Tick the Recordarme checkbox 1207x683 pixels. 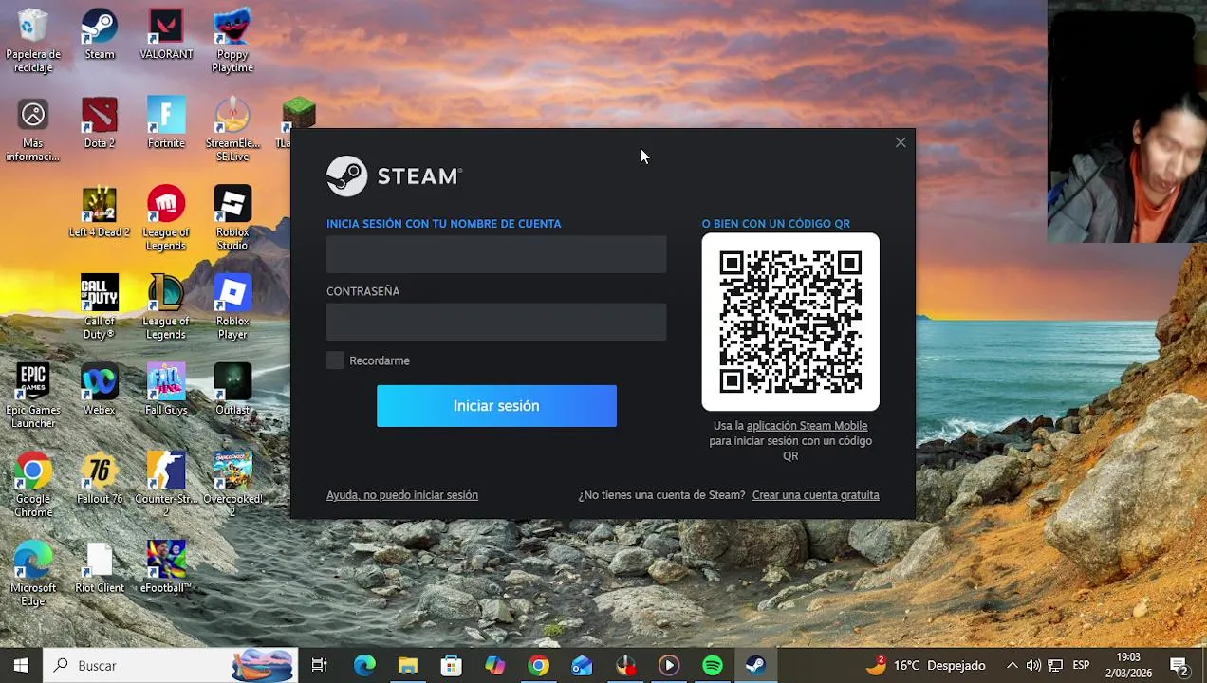335,360
